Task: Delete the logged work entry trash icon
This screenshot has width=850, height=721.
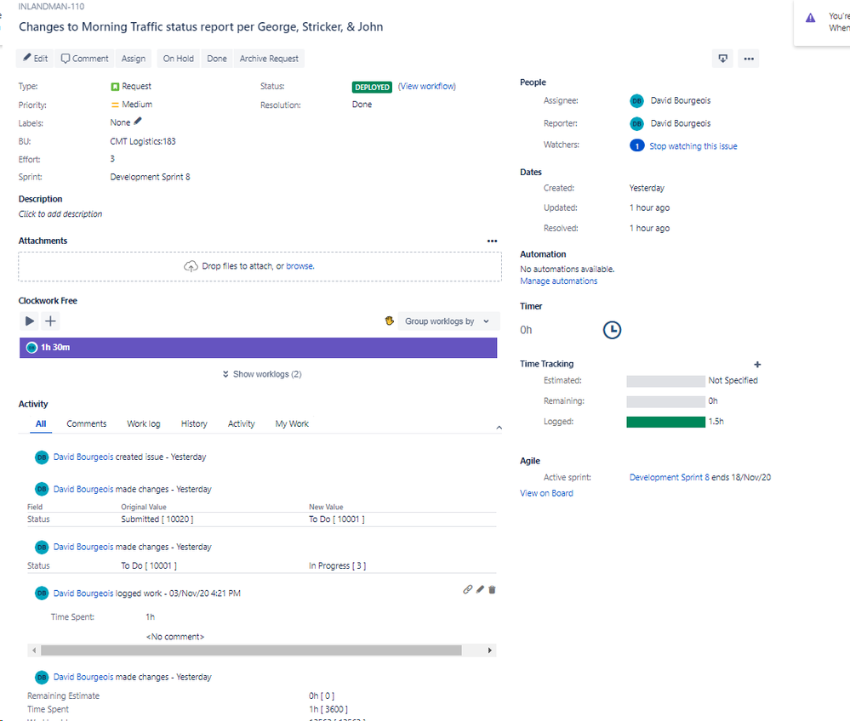Action: tap(493, 589)
